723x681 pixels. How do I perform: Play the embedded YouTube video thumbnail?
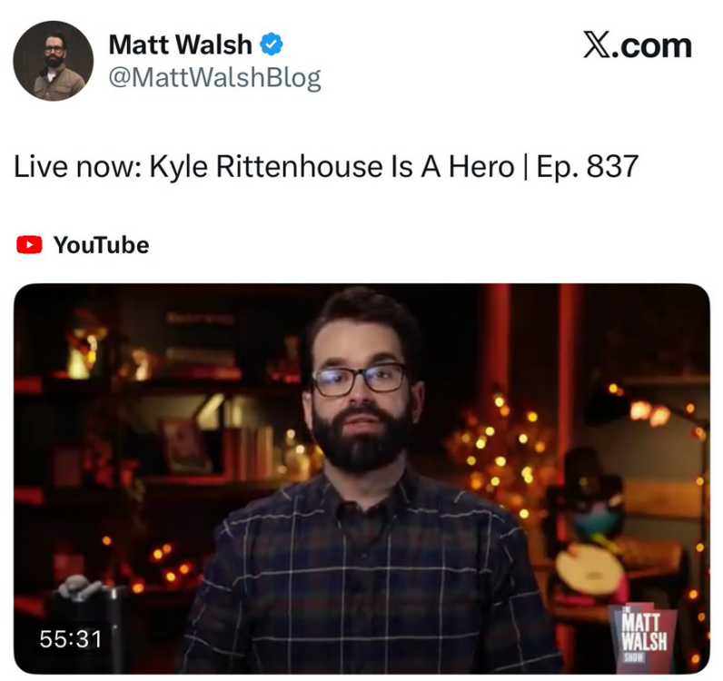361,479
